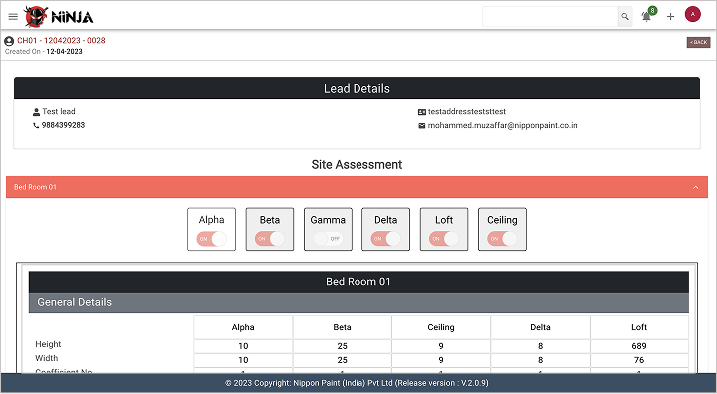Click the Loft column header in table

point(639,327)
